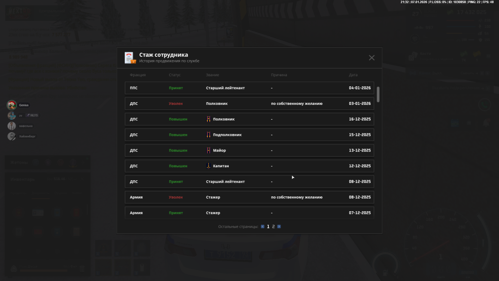This screenshot has width=499, height=281.
Task: Click the Дата column header
Action: pyautogui.click(x=353, y=75)
